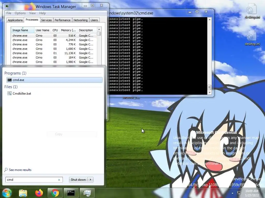Sort by CPU column header
The image size is (265, 198).
(55, 30)
